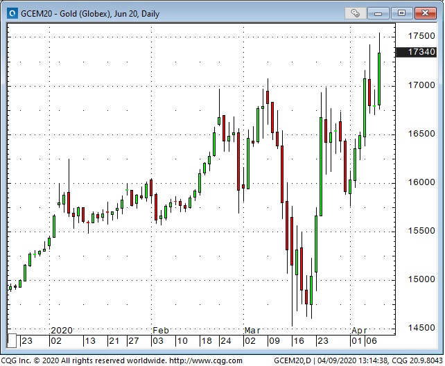The width and height of the screenshot is (445, 366).
Task: Click date label 13 on time axis
Action: tap(90, 341)
